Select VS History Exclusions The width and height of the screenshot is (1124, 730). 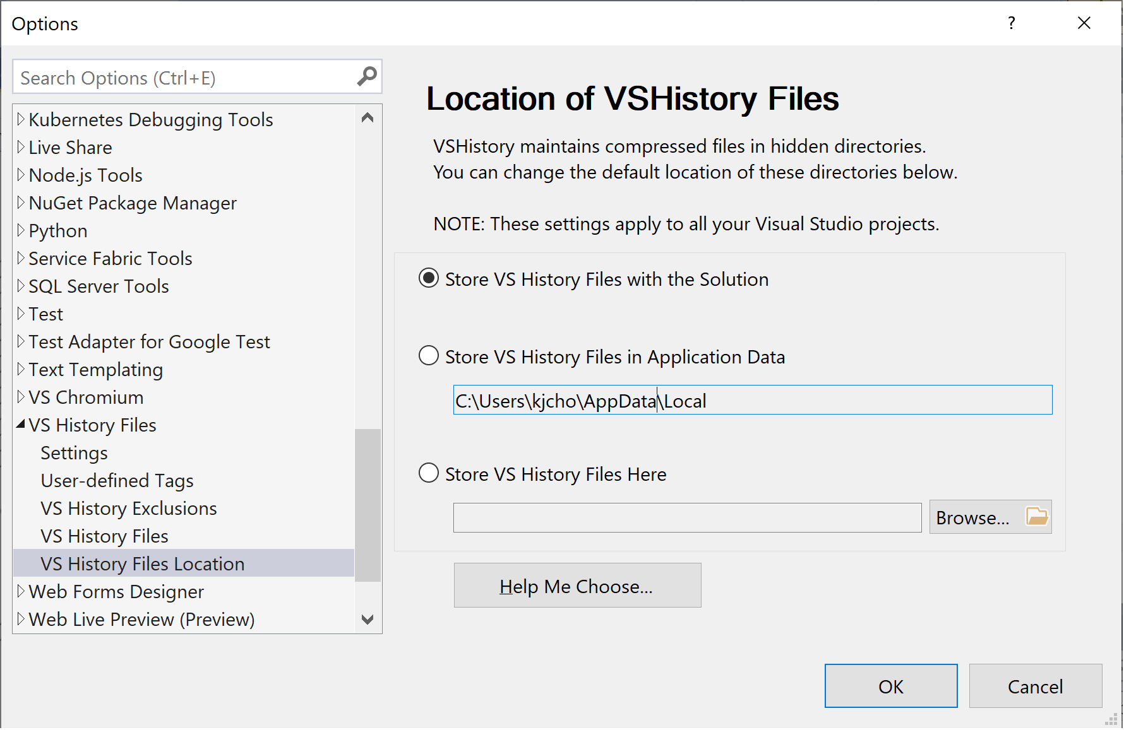[128, 508]
